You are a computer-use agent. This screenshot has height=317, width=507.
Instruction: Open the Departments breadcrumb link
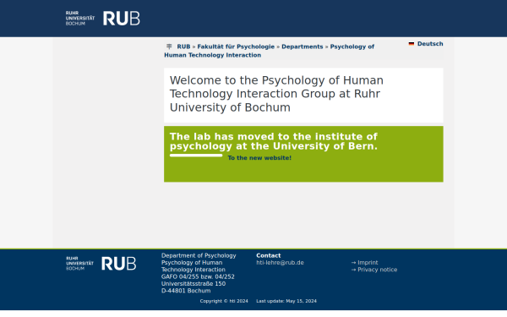tap(303, 46)
